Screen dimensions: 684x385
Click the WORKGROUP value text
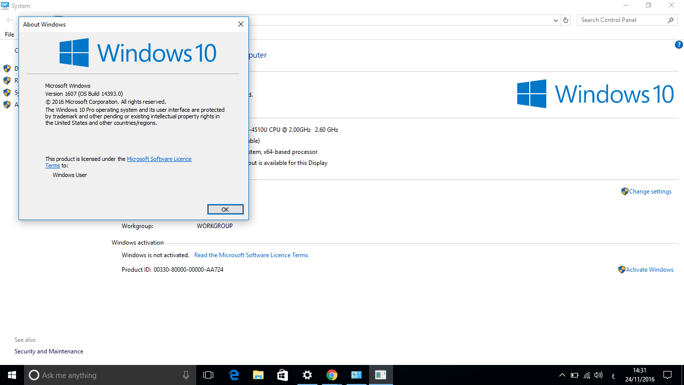(215, 226)
